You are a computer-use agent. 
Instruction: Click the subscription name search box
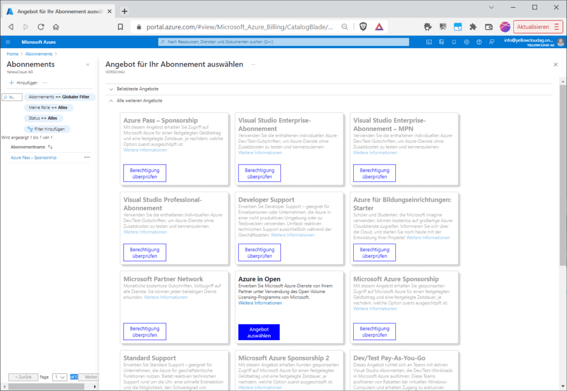(x=12, y=97)
